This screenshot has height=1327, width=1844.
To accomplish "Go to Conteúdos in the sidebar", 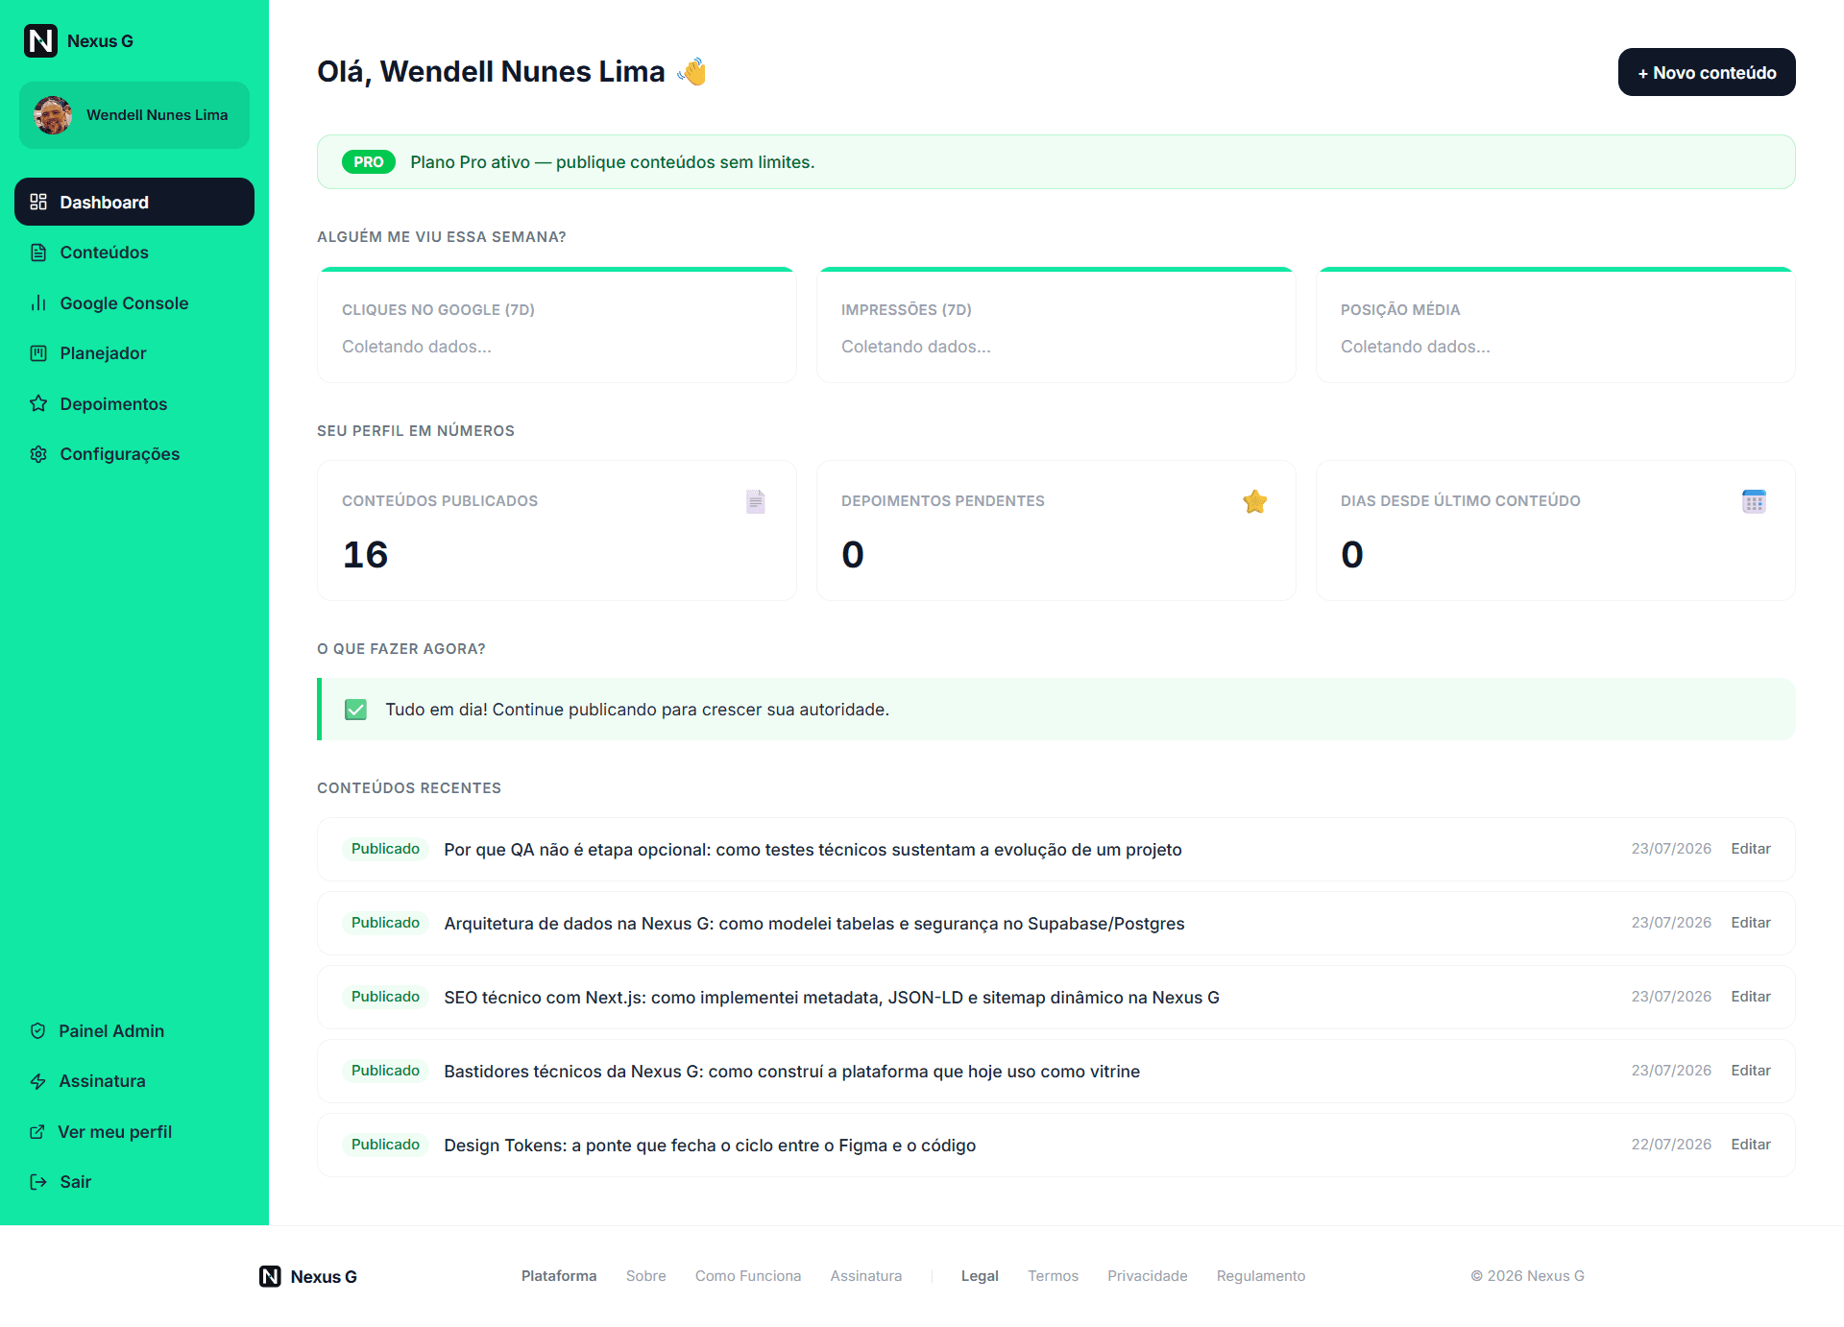I will point(134,253).
